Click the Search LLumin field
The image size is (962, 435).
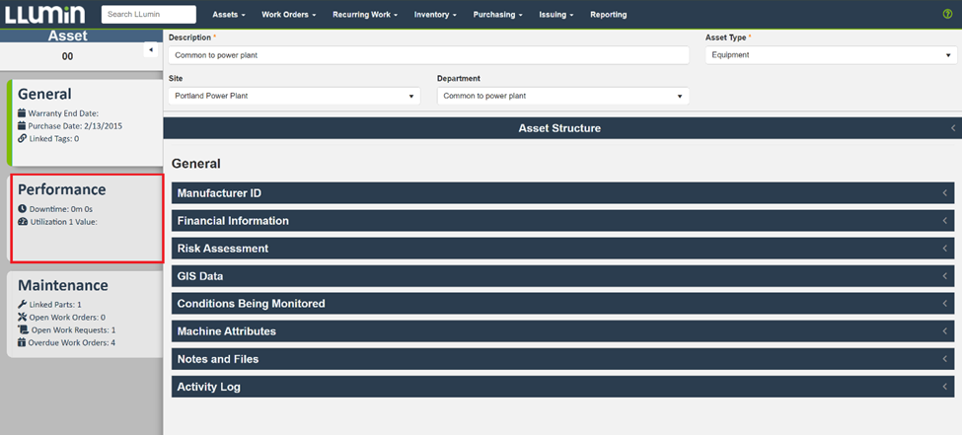(x=148, y=15)
